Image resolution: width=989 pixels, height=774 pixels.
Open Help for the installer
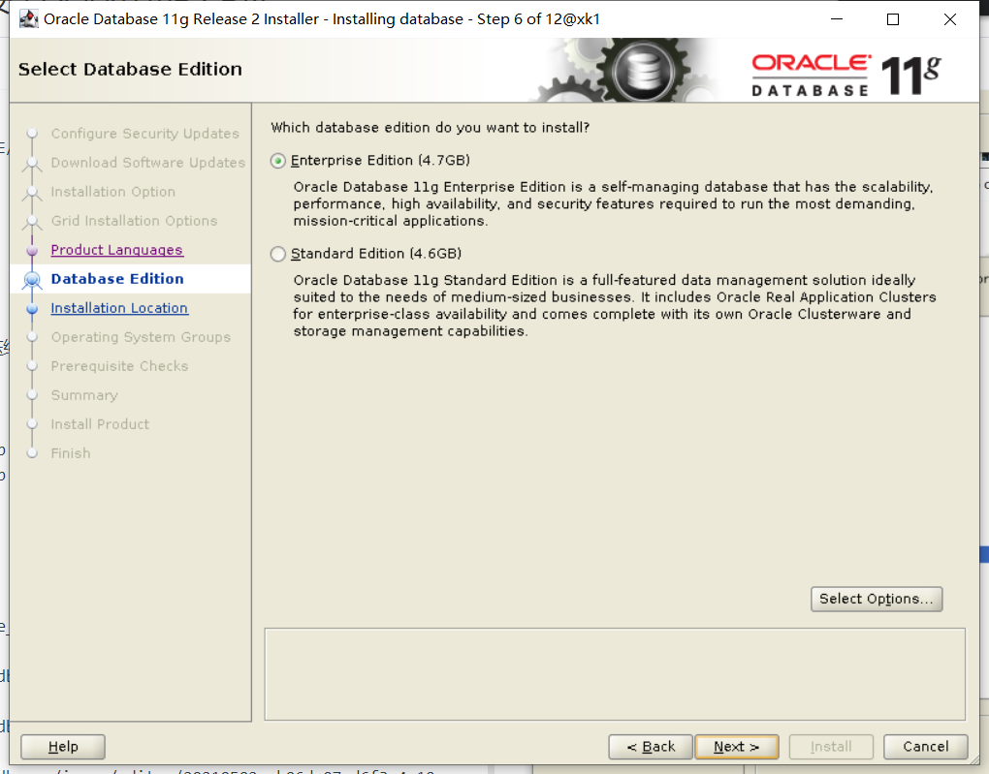coord(63,747)
